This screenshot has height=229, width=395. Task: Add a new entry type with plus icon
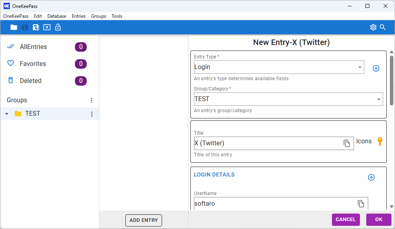click(376, 68)
